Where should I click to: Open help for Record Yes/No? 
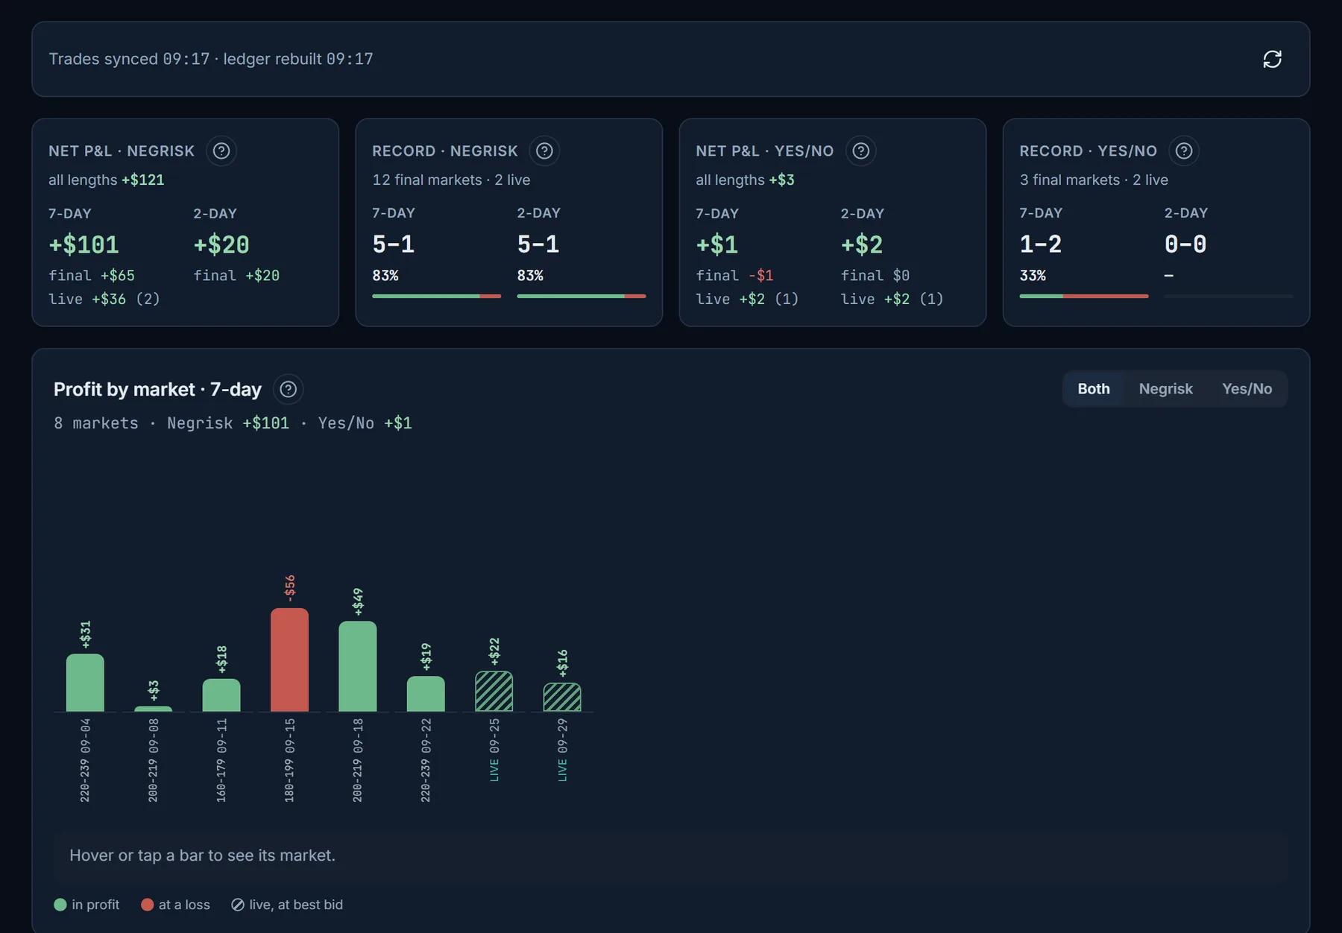[x=1184, y=151]
